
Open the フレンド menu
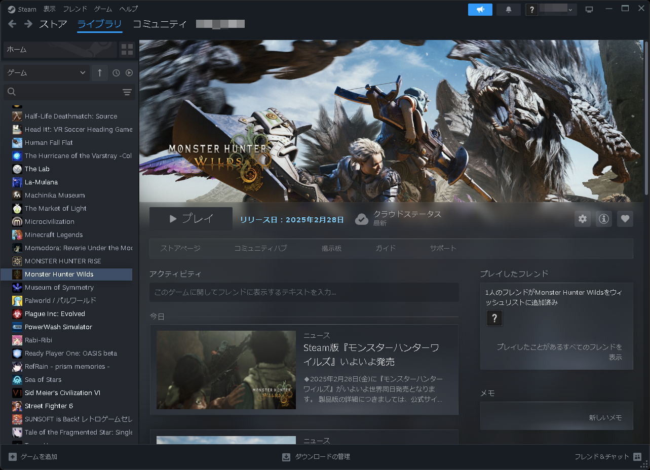(74, 9)
